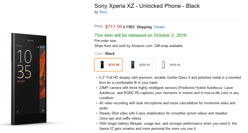248x133 pixels.
Task: Click the red $717.59 main price
Action: 113,27
